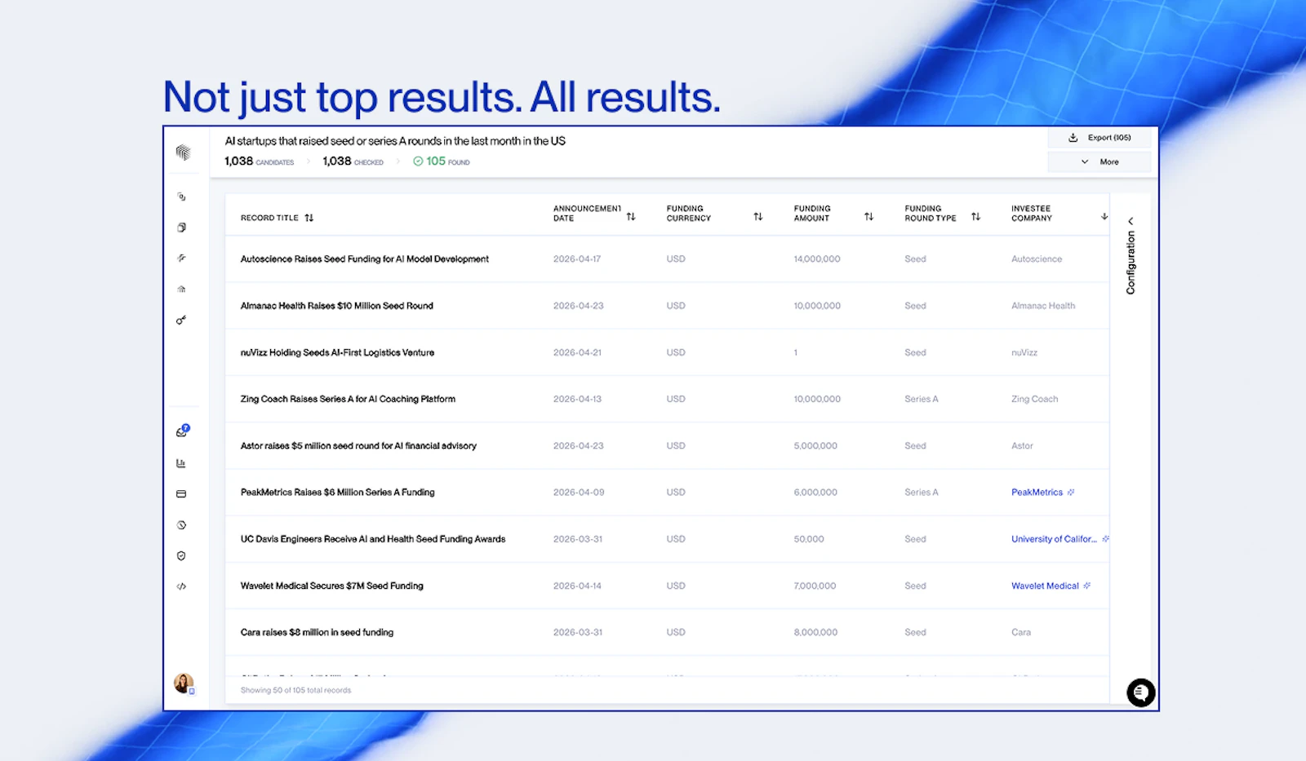Click funding amount 5,000,000 in Astor row
The width and height of the screenshot is (1306, 761).
tap(815, 446)
